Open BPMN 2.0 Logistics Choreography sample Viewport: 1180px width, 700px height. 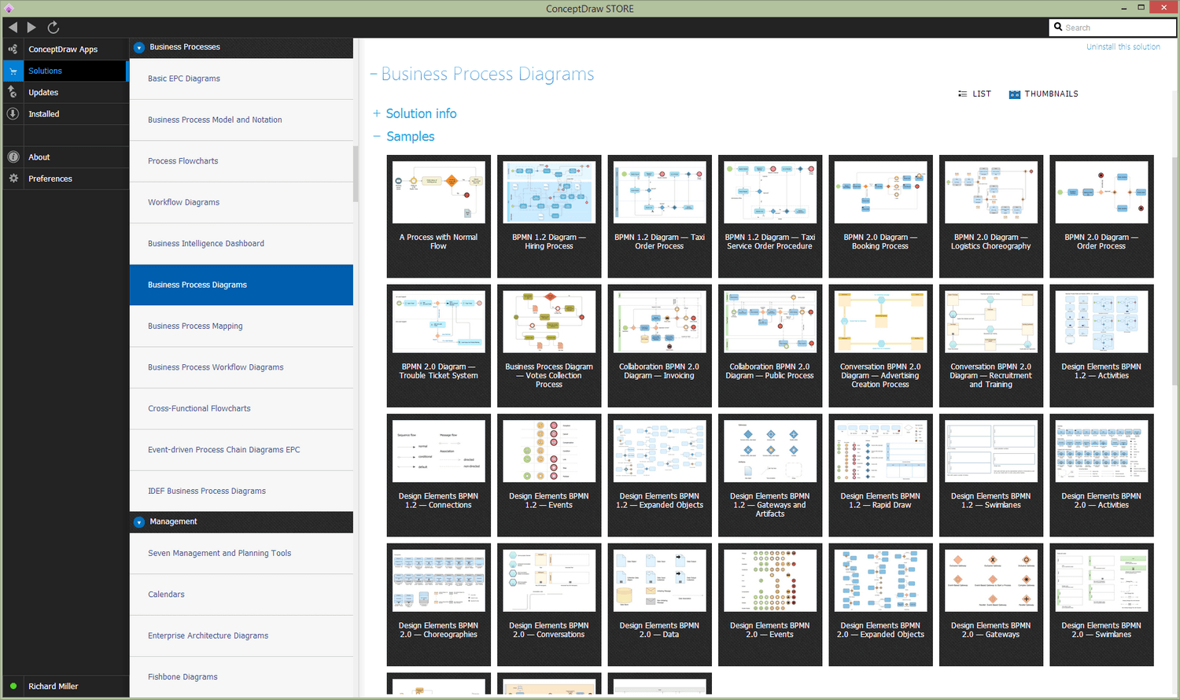[x=991, y=216]
